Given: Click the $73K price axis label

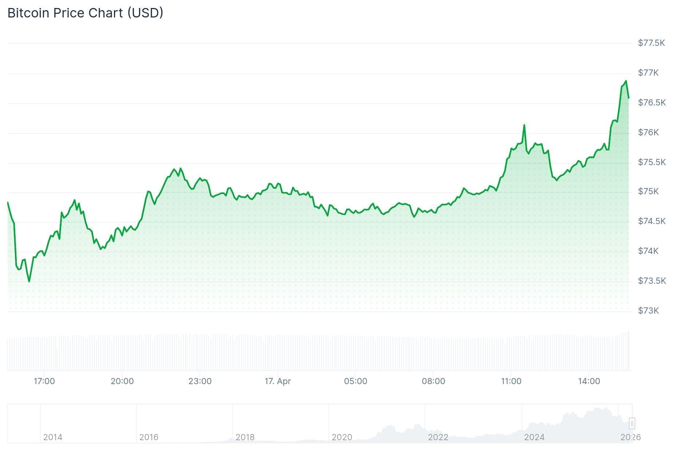Looking at the screenshot, I should pyautogui.click(x=648, y=311).
